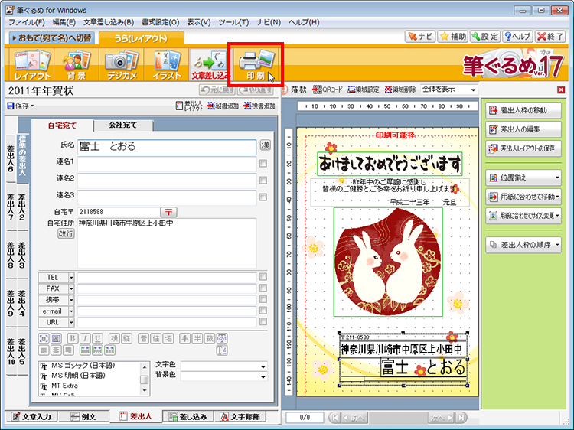Select 横 horizontal writing button

[x=114, y=338]
